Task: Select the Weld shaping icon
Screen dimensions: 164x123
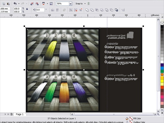Action: click(x=87, y=10)
